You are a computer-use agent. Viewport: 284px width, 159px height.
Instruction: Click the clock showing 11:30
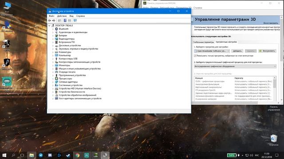267,154
